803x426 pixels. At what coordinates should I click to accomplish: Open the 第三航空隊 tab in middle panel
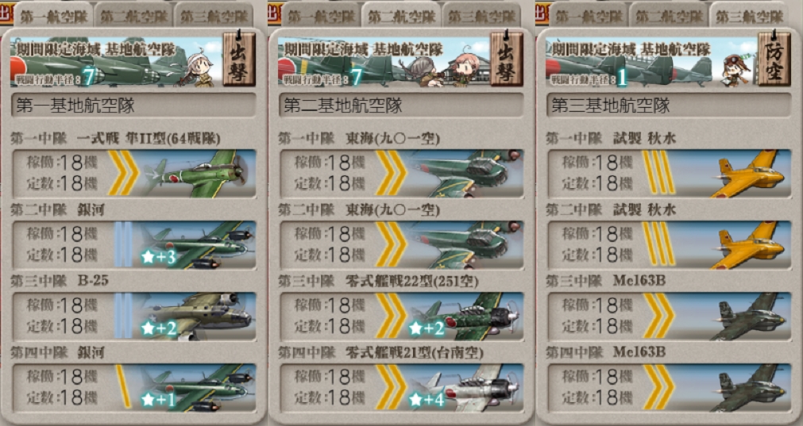481,15
